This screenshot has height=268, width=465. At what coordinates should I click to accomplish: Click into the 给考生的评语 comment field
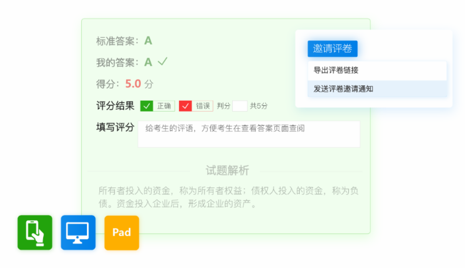pos(249,134)
